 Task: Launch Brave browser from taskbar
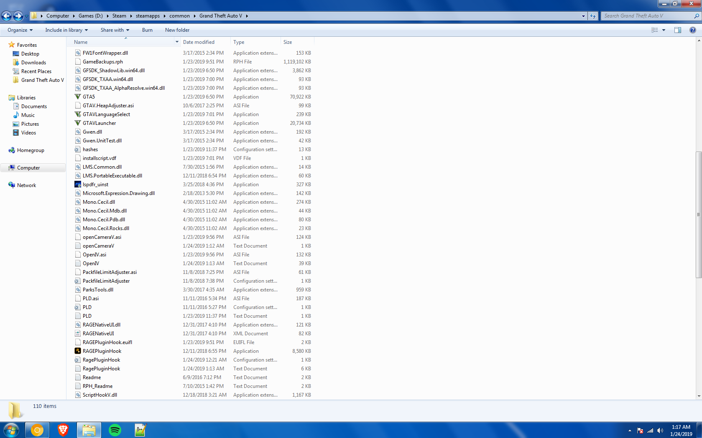[x=63, y=430]
